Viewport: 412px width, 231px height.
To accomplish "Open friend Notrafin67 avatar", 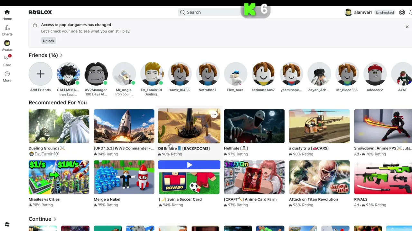I will (208, 74).
